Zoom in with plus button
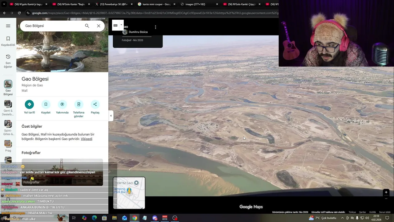 (x=386, y=192)
